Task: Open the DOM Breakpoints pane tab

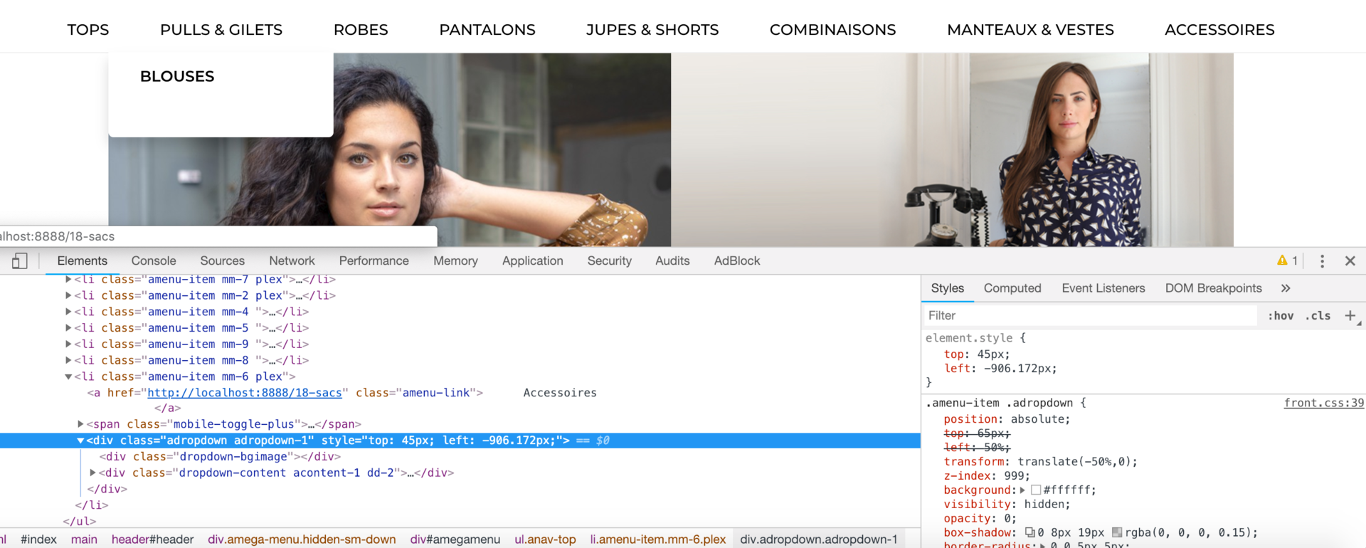Action: coord(1213,288)
